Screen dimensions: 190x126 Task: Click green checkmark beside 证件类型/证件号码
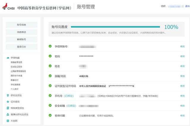click(x=50, y=86)
